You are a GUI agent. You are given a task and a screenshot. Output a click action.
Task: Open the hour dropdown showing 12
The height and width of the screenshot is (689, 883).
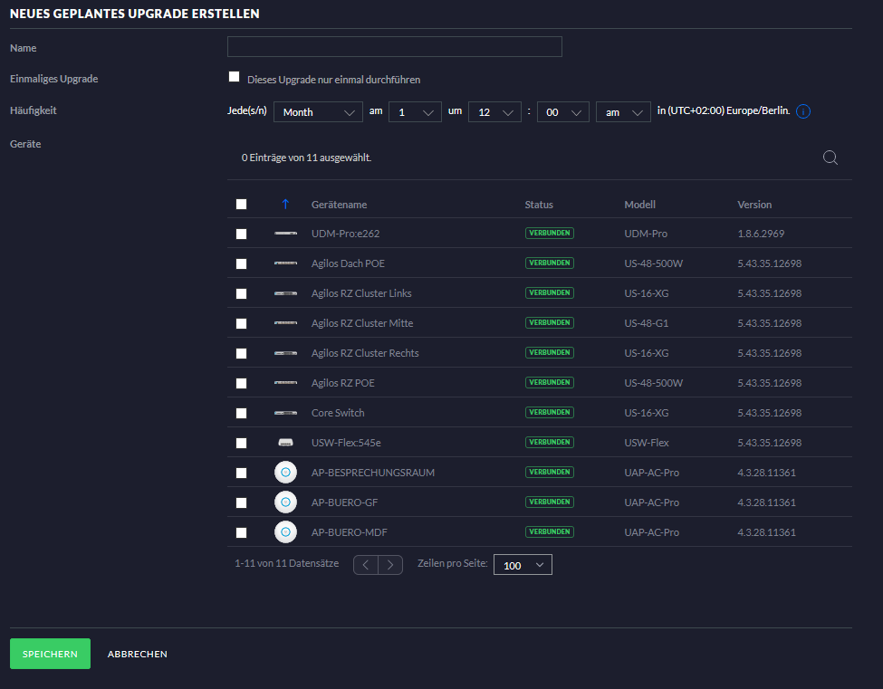tap(494, 112)
